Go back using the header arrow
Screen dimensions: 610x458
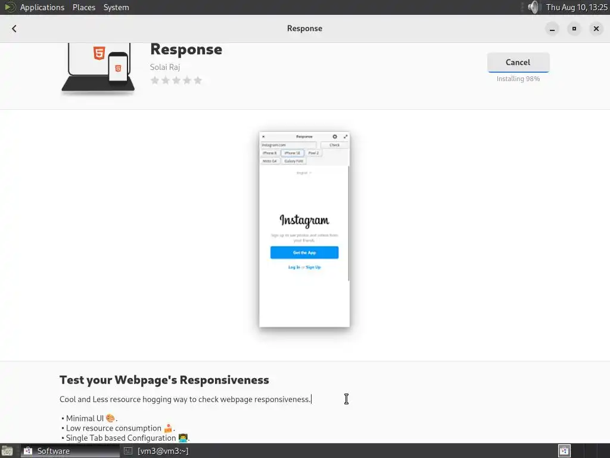14,29
